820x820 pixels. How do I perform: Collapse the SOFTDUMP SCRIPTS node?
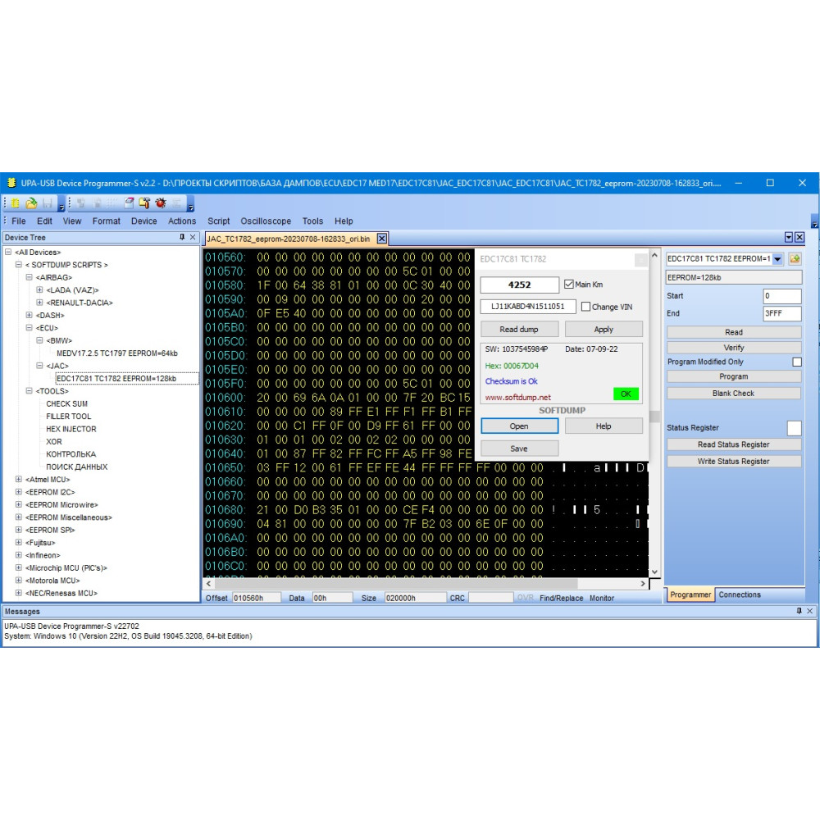[18, 265]
